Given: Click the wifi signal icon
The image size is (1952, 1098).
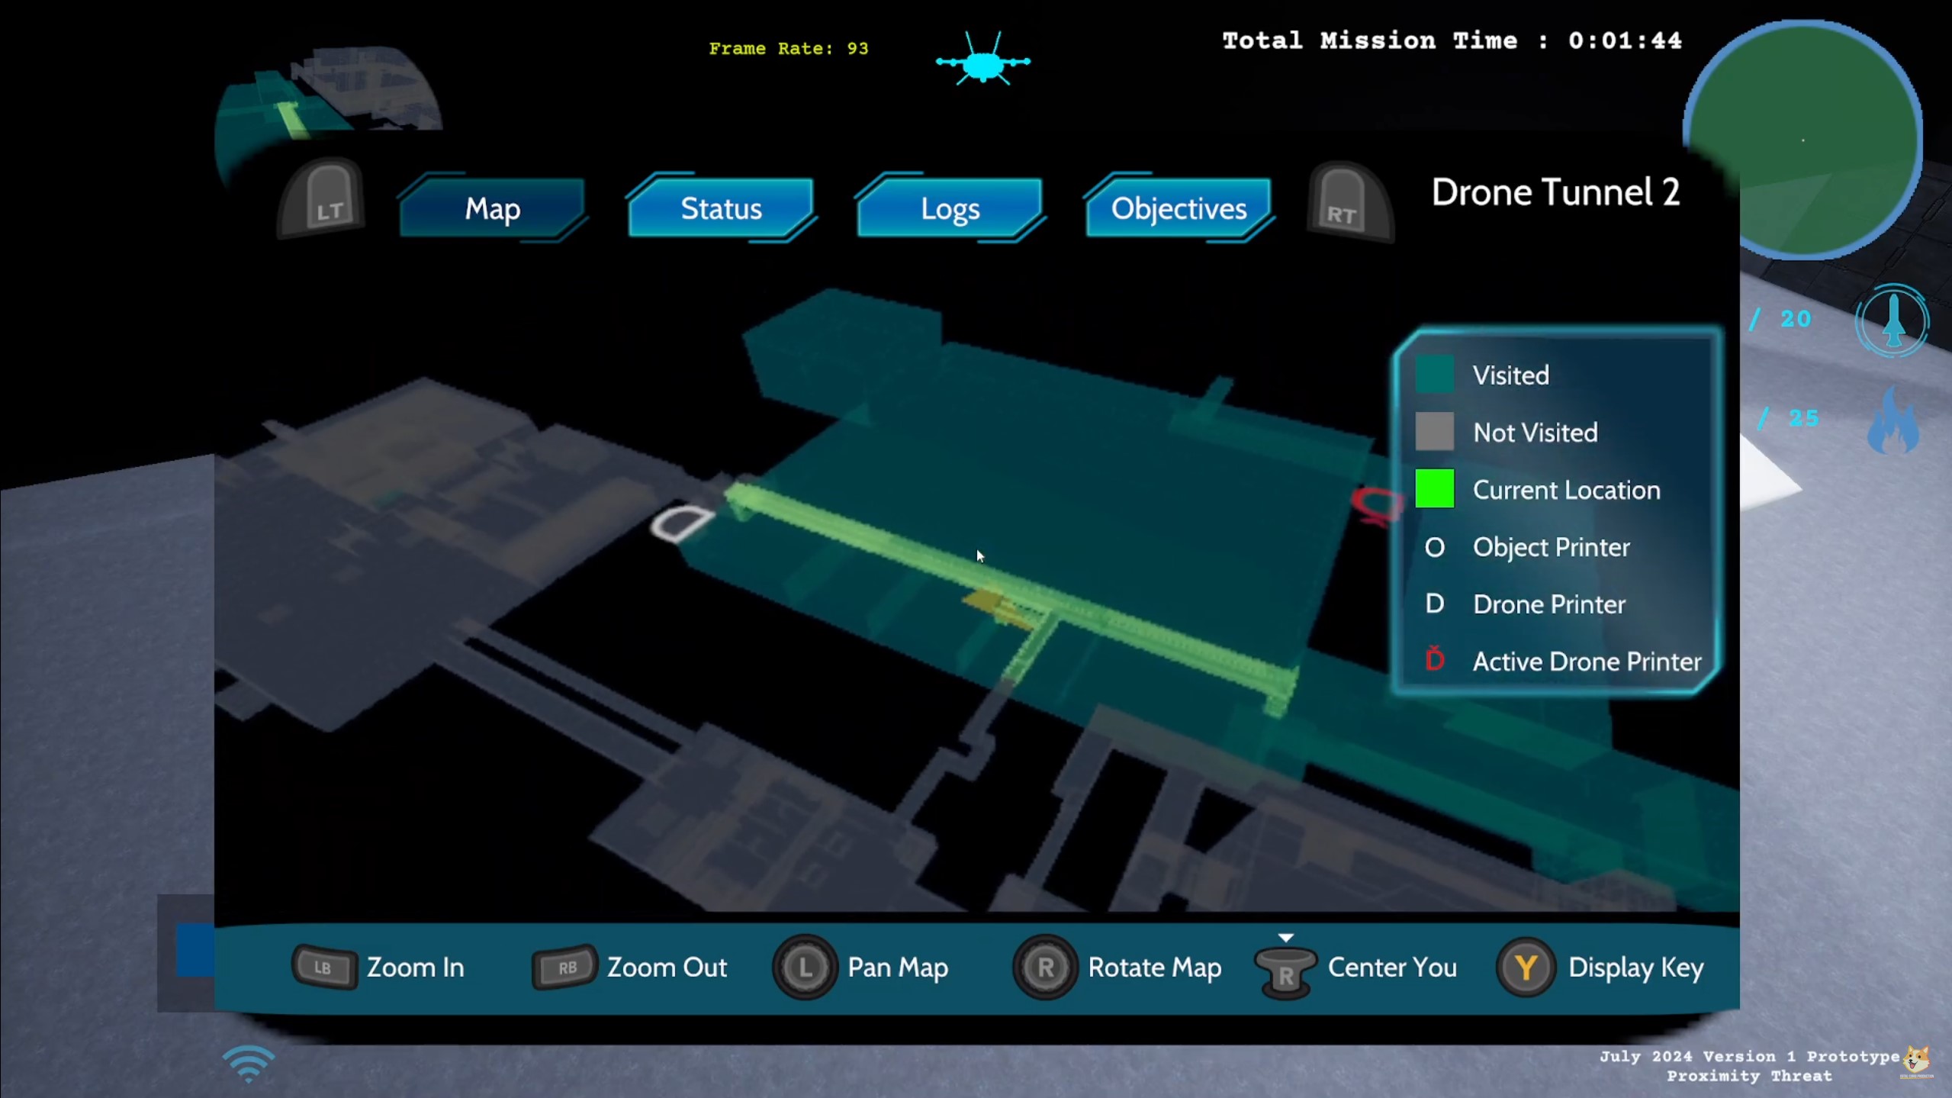Looking at the screenshot, I should click(x=249, y=1064).
